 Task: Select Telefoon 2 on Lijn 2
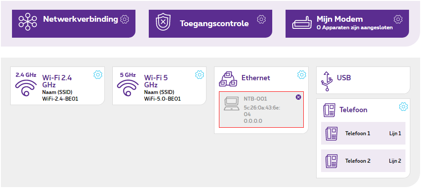coord(363,161)
